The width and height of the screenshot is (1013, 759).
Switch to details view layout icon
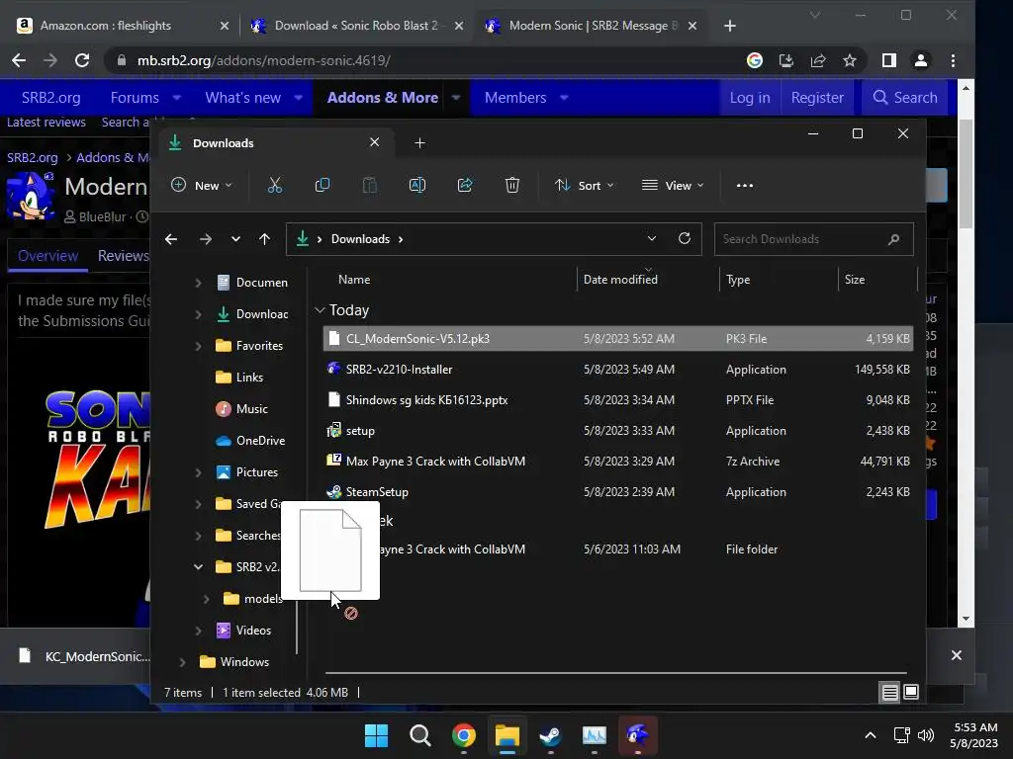click(889, 693)
